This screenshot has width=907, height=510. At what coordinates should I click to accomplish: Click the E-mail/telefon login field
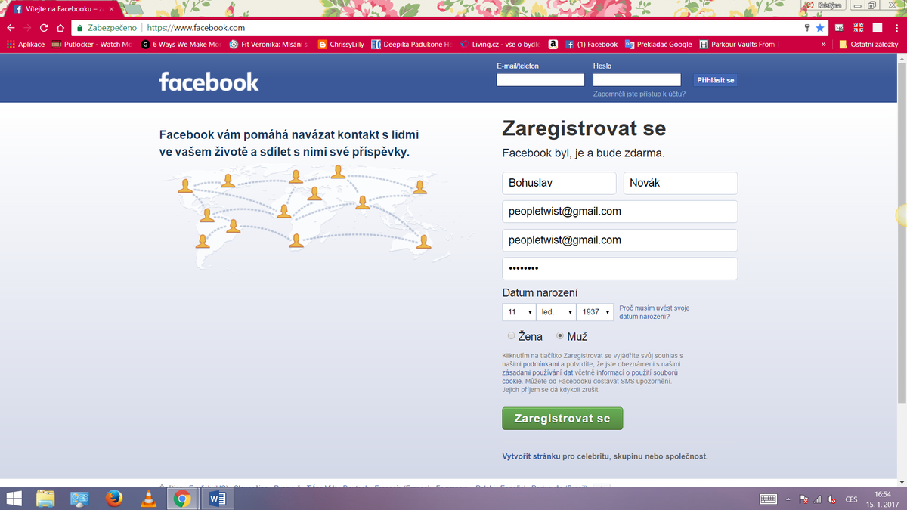540,79
